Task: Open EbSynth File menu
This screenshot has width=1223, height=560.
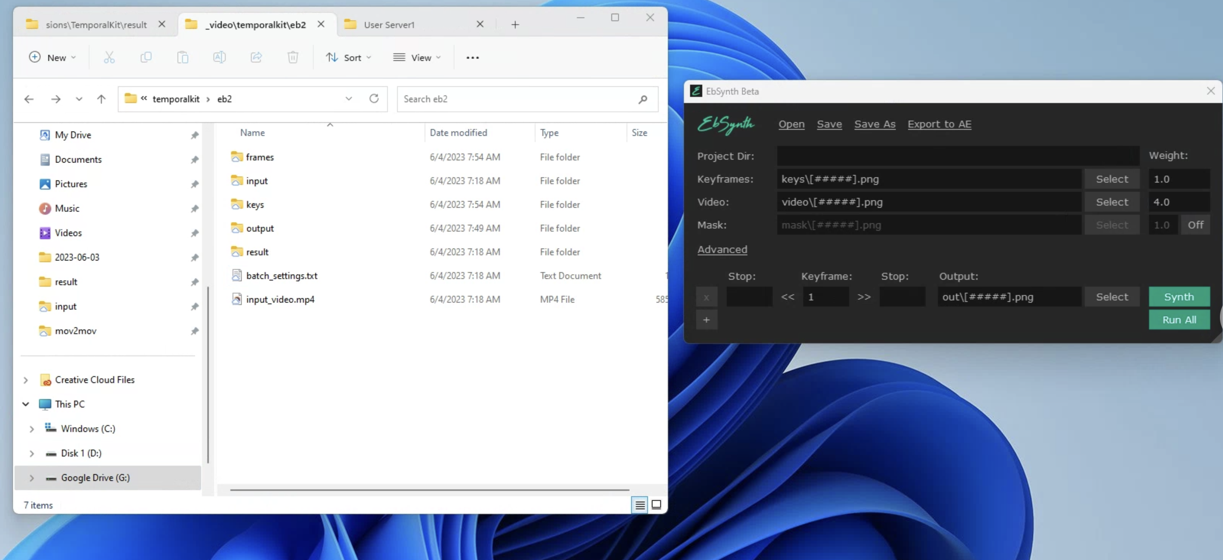Action: (791, 124)
